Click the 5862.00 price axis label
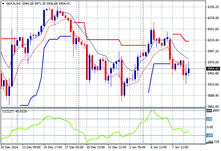 tap(213, 106)
